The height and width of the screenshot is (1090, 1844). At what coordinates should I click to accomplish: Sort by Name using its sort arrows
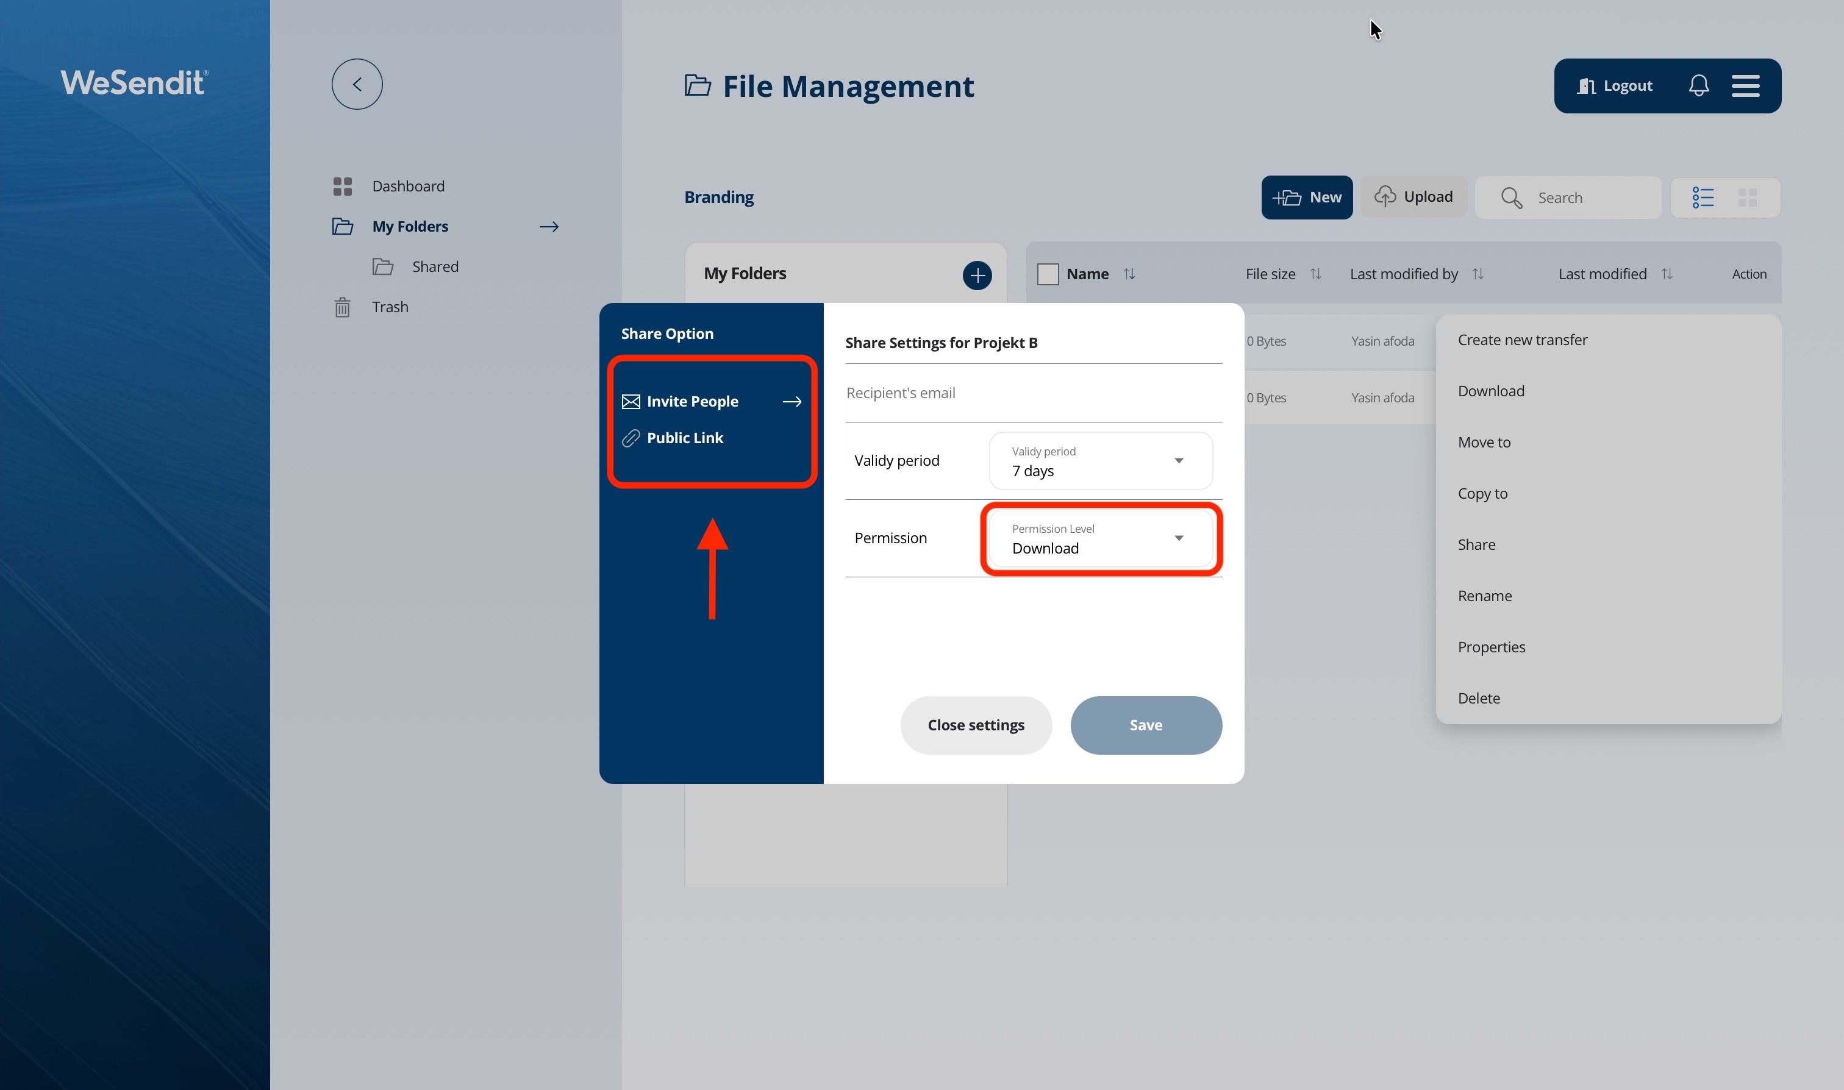tap(1129, 274)
